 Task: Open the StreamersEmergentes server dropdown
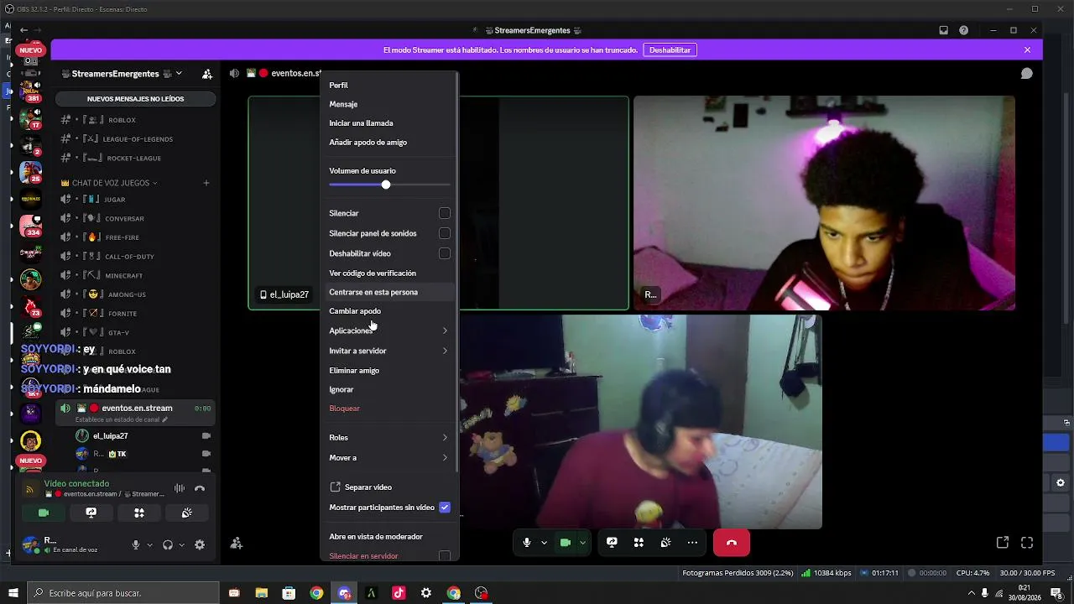coord(179,74)
